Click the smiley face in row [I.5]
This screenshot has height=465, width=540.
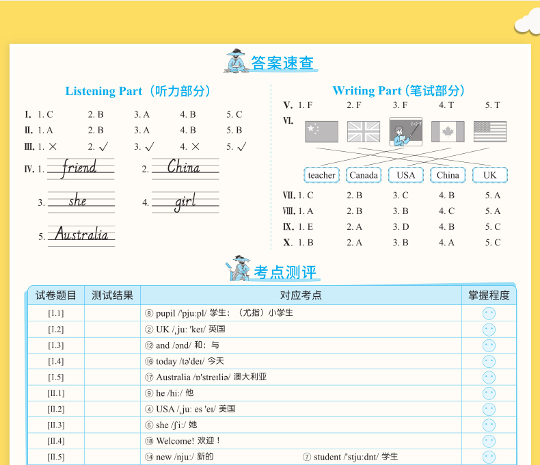tap(489, 377)
